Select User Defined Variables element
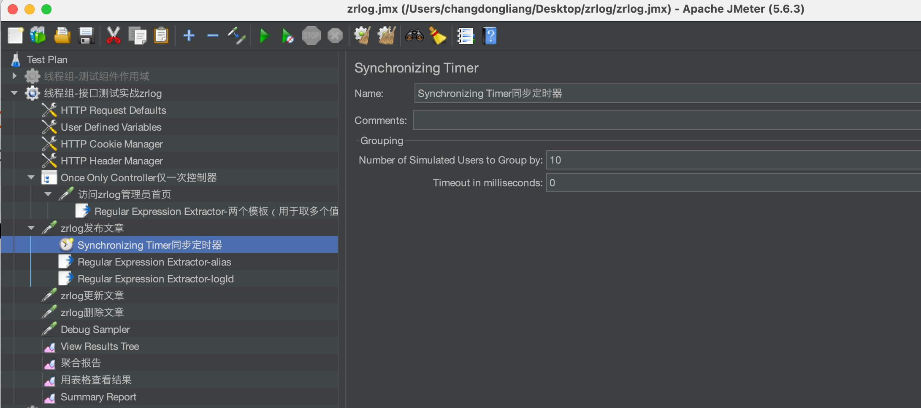 pos(111,127)
